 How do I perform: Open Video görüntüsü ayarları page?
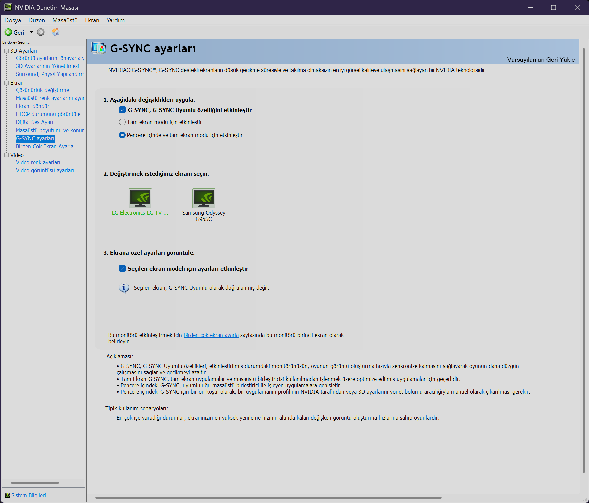click(x=45, y=170)
